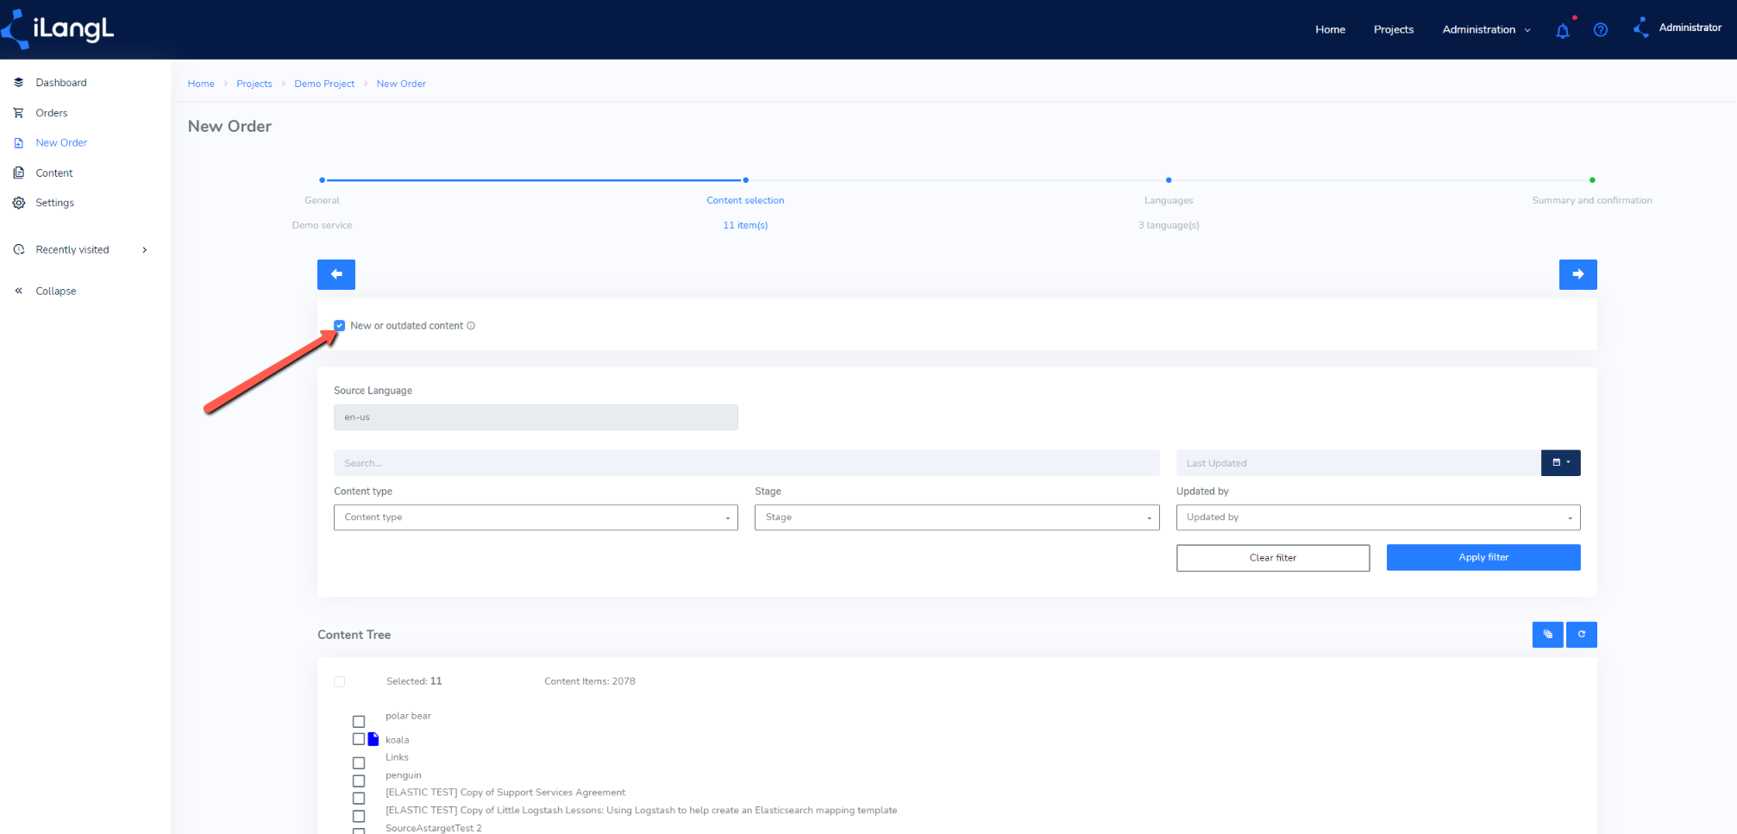Viewport: 1737px width, 834px height.
Task: Jump to the Languages wizard step
Action: (1169, 200)
